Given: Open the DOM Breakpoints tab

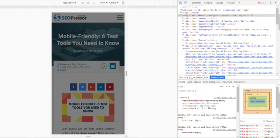Looking at the screenshot, I should pos(212,82).
